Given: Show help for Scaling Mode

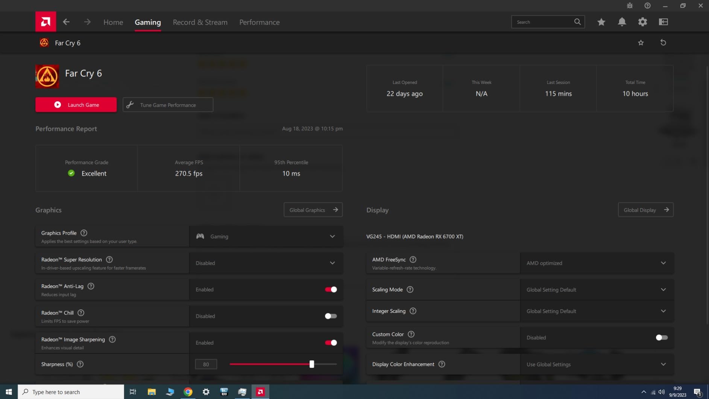Looking at the screenshot, I should pyautogui.click(x=410, y=289).
